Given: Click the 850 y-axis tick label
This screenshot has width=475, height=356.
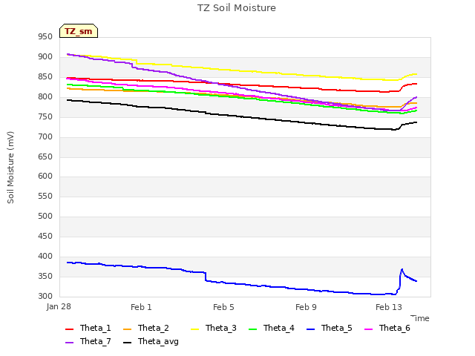Looking at the screenshot, I should (45, 76).
